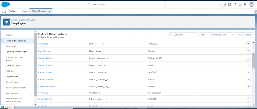Open Birth Place row action dropdown
This screenshot has width=257, height=109.
(248, 44)
